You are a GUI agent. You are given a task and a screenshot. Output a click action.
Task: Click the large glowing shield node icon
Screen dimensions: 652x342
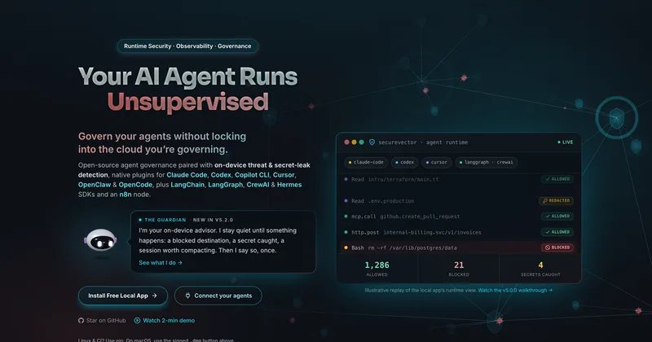coord(617,117)
